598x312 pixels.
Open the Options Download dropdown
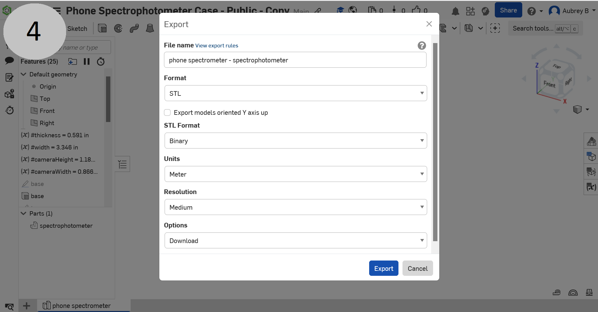pyautogui.click(x=296, y=241)
